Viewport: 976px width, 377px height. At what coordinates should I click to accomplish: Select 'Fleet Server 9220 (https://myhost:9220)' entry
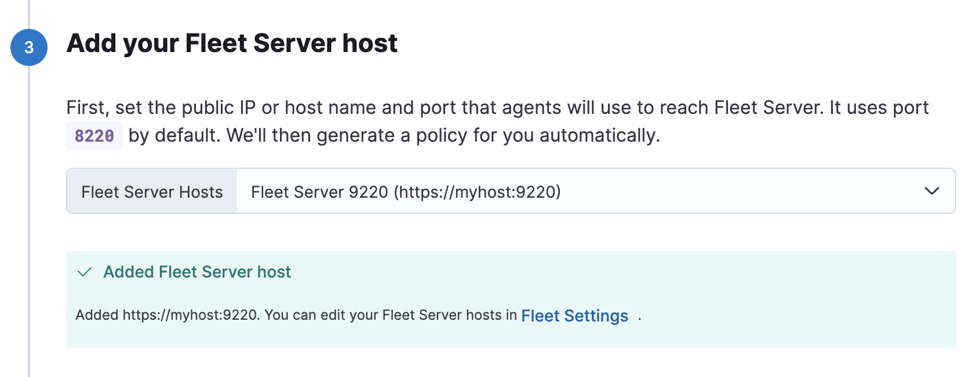point(406,191)
